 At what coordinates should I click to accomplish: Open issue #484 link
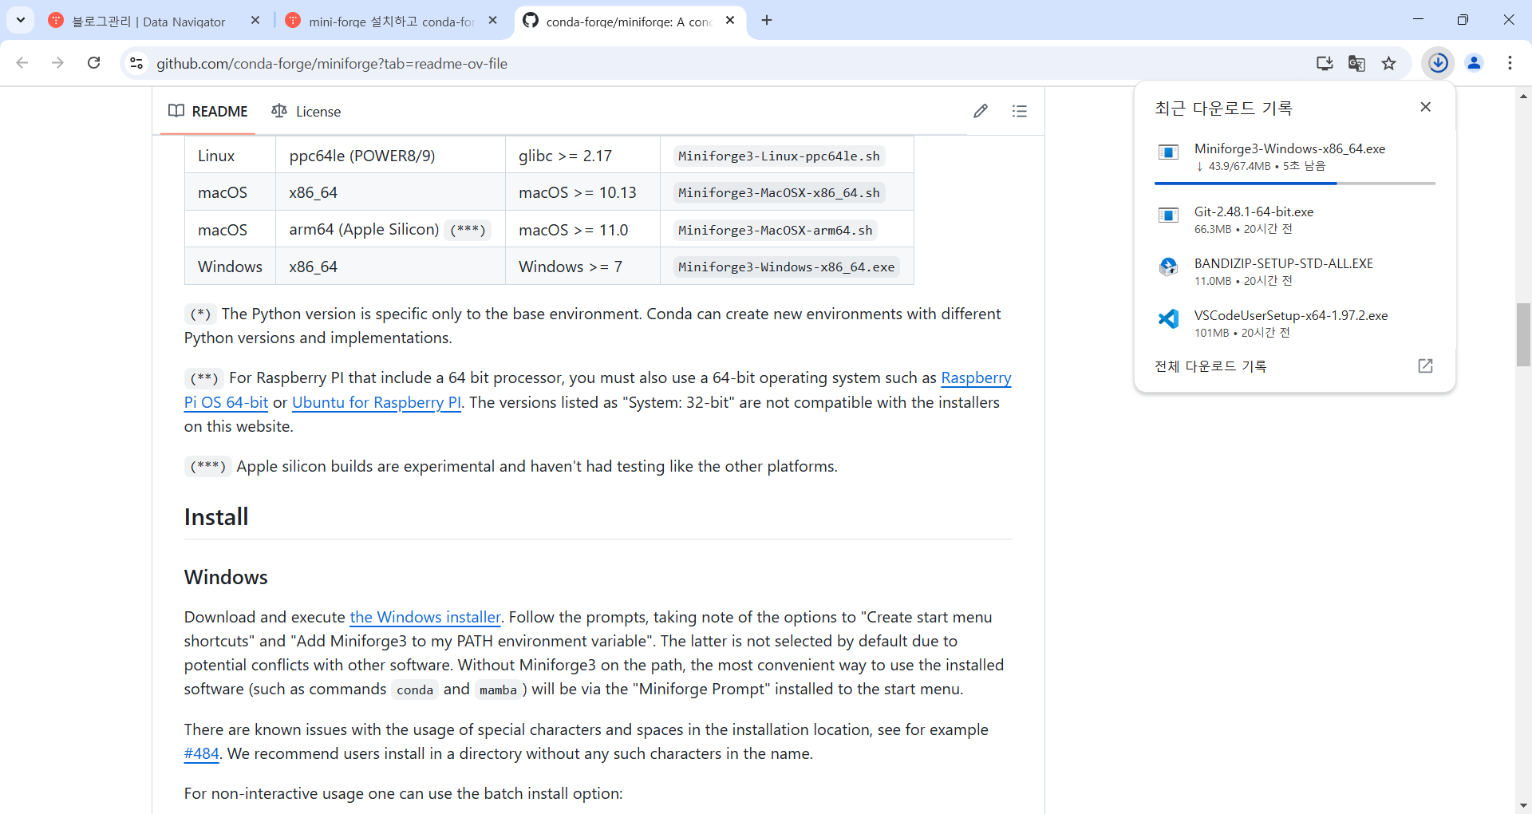pyautogui.click(x=201, y=754)
